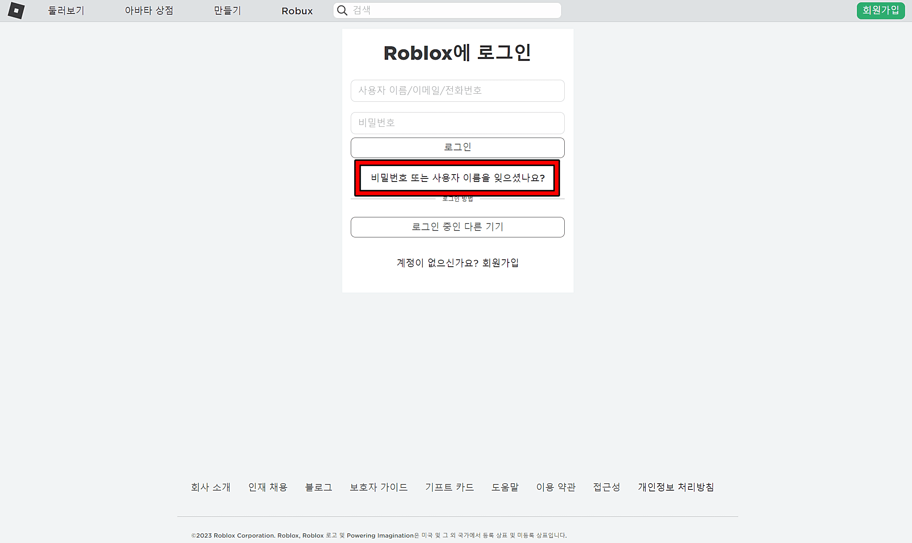912x543 pixels.
Task: Click inside the 검색 search bar
Action: (x=447, y=10)
